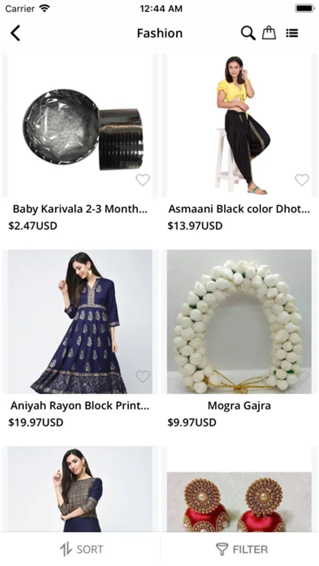319x566 pixels.
Task: View the navy blue dress image
Action: (80, 321)
